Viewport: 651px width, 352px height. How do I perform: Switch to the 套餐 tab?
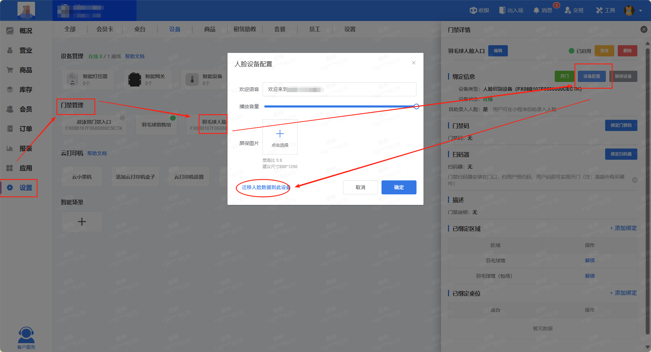pyautogui.click(x=280, y=29)
